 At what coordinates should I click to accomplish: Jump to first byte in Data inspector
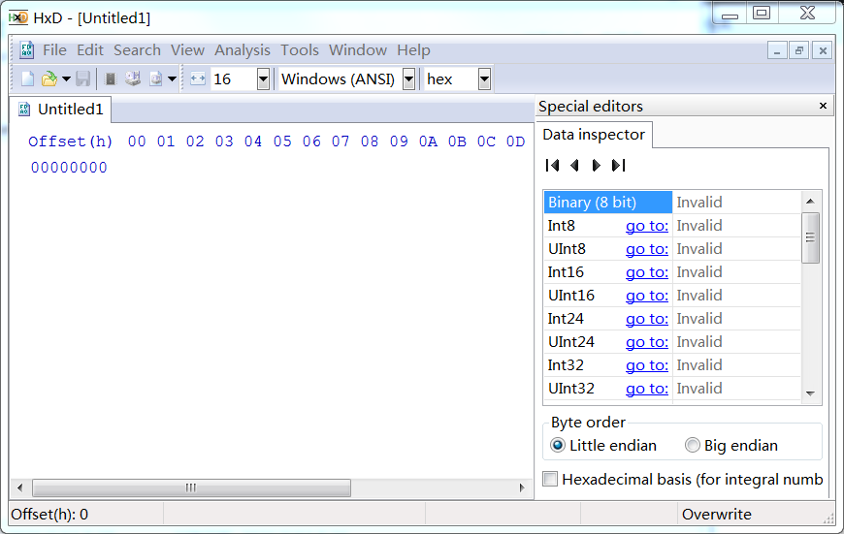pos(552,166)
